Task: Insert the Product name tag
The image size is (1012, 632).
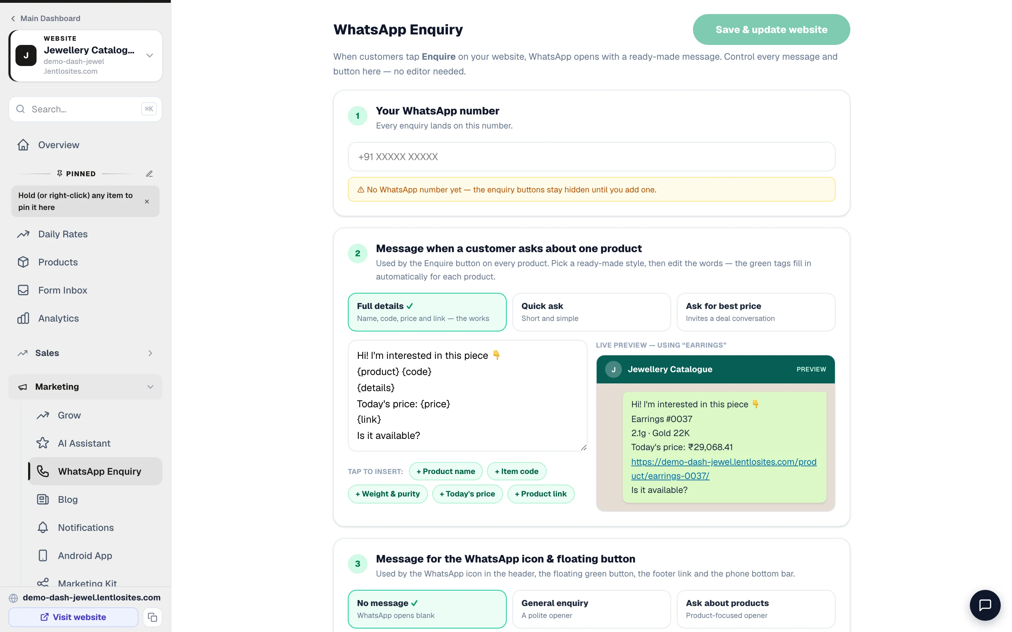Action: coord(445,471)
